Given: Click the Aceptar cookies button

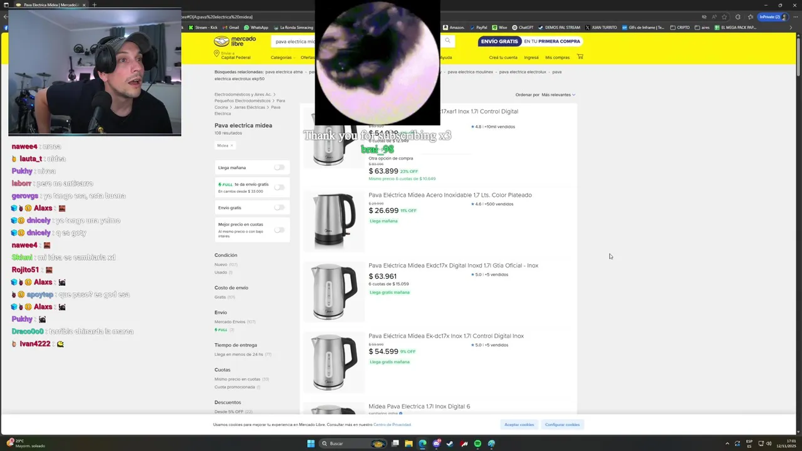Looking at the screenshot, I should point(519,425).
